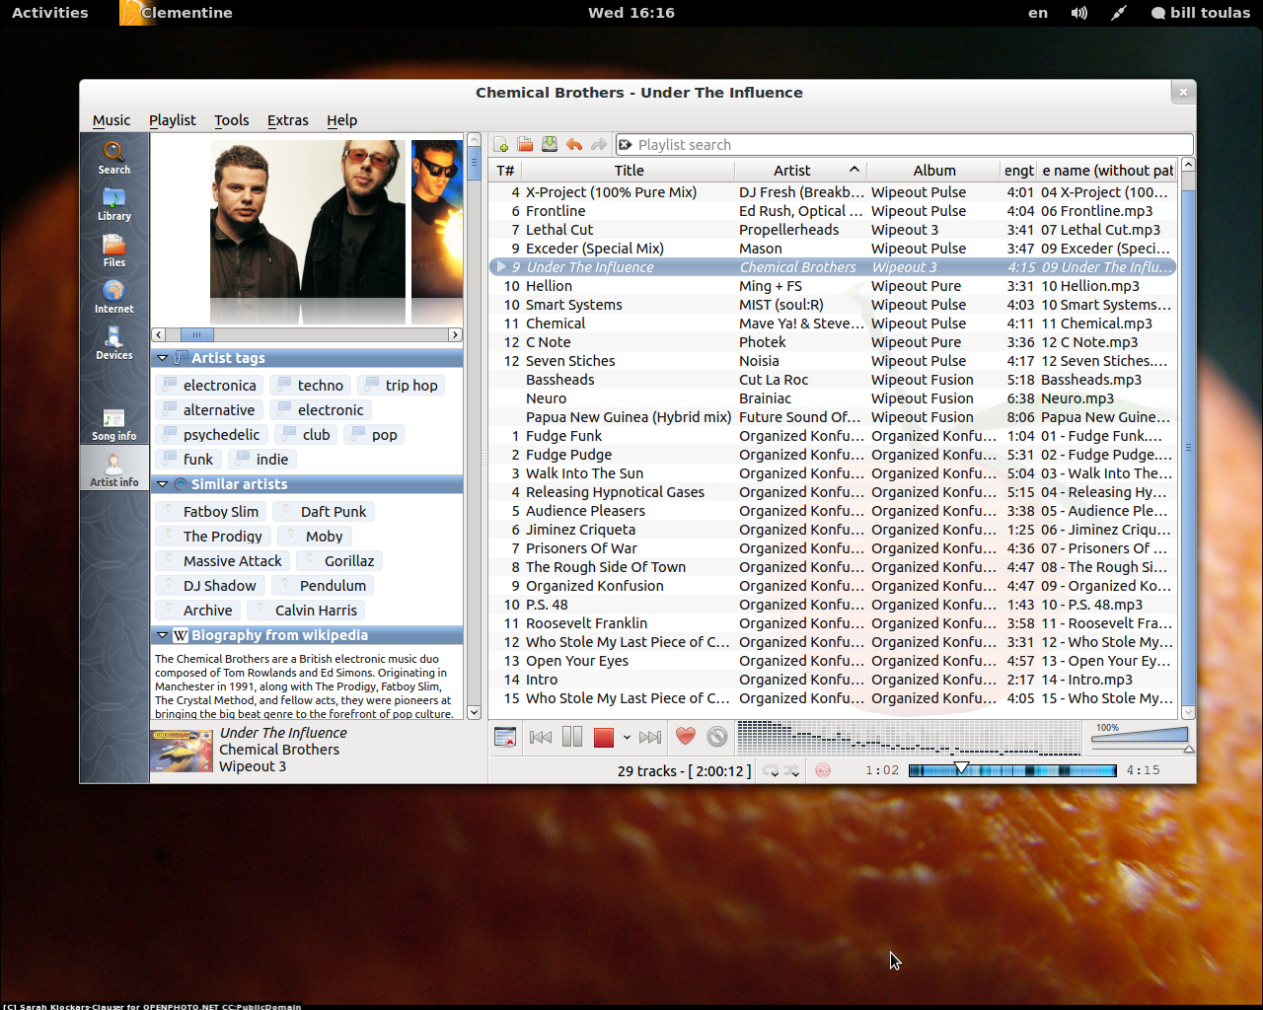Viewport: 1263px width, 1010px height.
Task: Click the New playlist icon
Action: (x=501, y=145)
